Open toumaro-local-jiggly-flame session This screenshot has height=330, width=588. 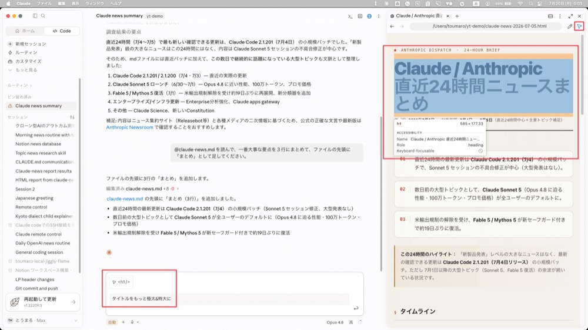point(42,261)
